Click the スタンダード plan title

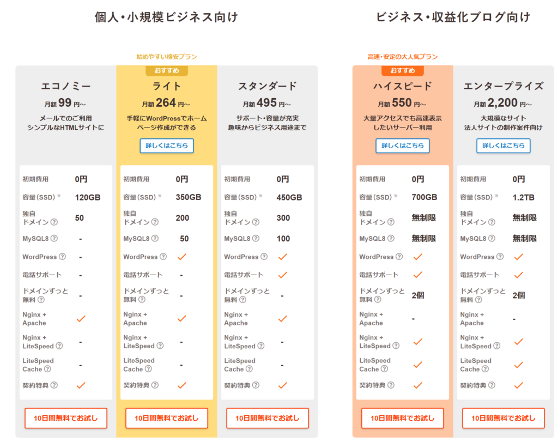pyautogui.click(x=268, y=86)
